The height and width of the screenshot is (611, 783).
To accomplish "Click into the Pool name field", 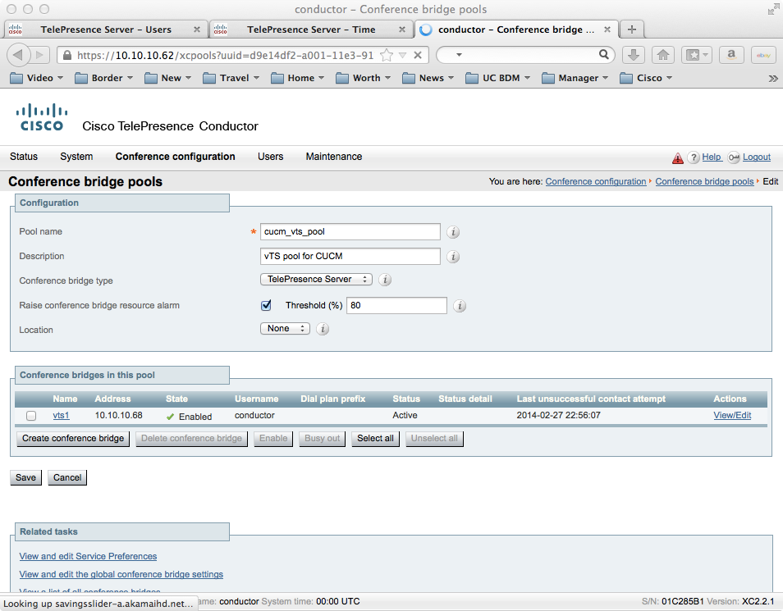I will click(x=350, y=231).
